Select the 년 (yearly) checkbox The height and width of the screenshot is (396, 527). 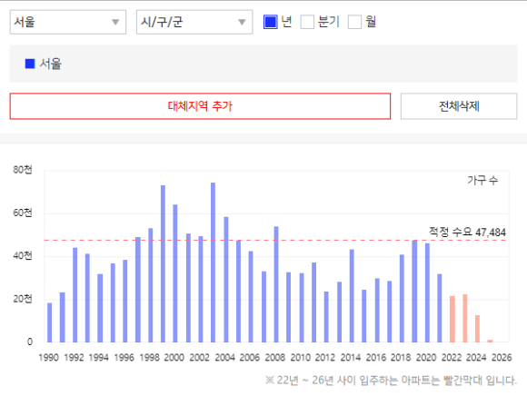tap(270, 22)
